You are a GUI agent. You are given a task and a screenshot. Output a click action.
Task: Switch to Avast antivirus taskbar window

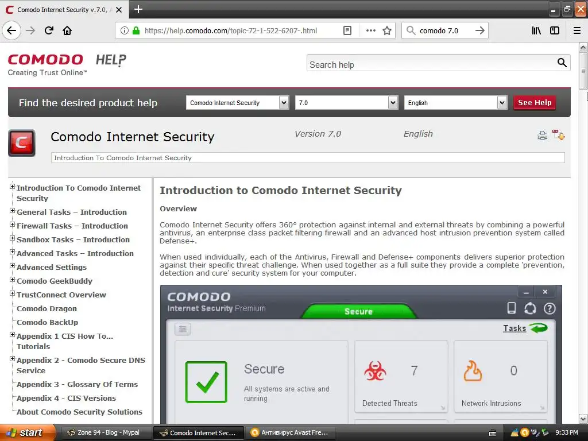(x=291, y=432)
